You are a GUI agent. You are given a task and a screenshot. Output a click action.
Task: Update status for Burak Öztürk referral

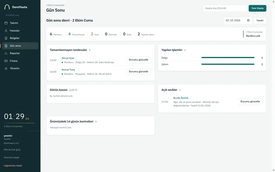click(250, 101)
